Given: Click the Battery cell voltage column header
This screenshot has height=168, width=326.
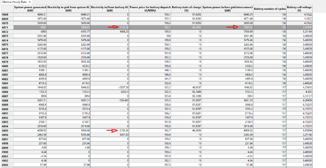Looking at the screenshot, I should [301, 9].
